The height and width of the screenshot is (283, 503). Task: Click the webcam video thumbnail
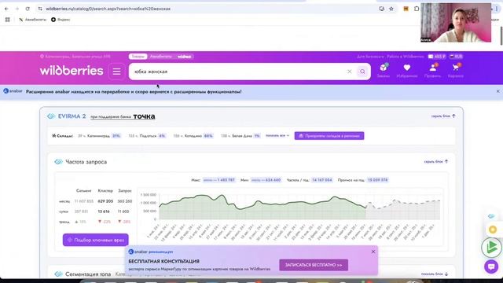(x=456, y=23)
